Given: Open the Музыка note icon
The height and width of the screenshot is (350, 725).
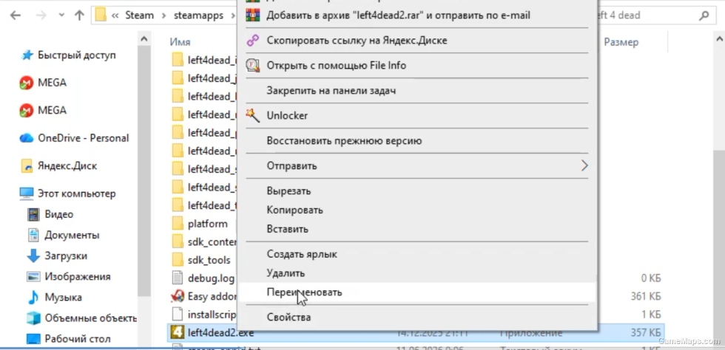Looking at the screenshot, I should click(x=33, y=298).
